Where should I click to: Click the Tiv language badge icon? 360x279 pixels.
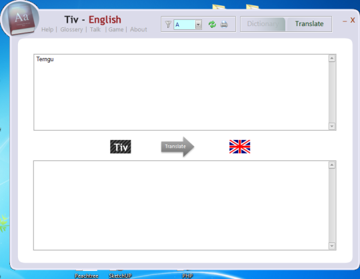pyautogui.click(x=121, y=146)
